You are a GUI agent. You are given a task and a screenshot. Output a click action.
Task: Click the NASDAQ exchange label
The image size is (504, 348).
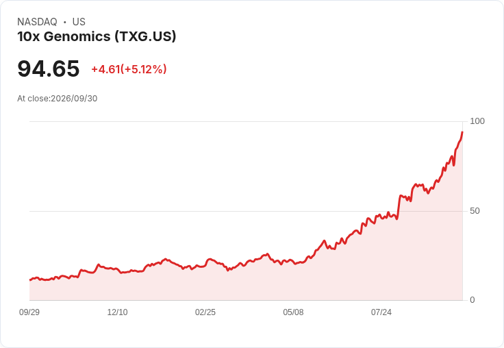[37, 22]
